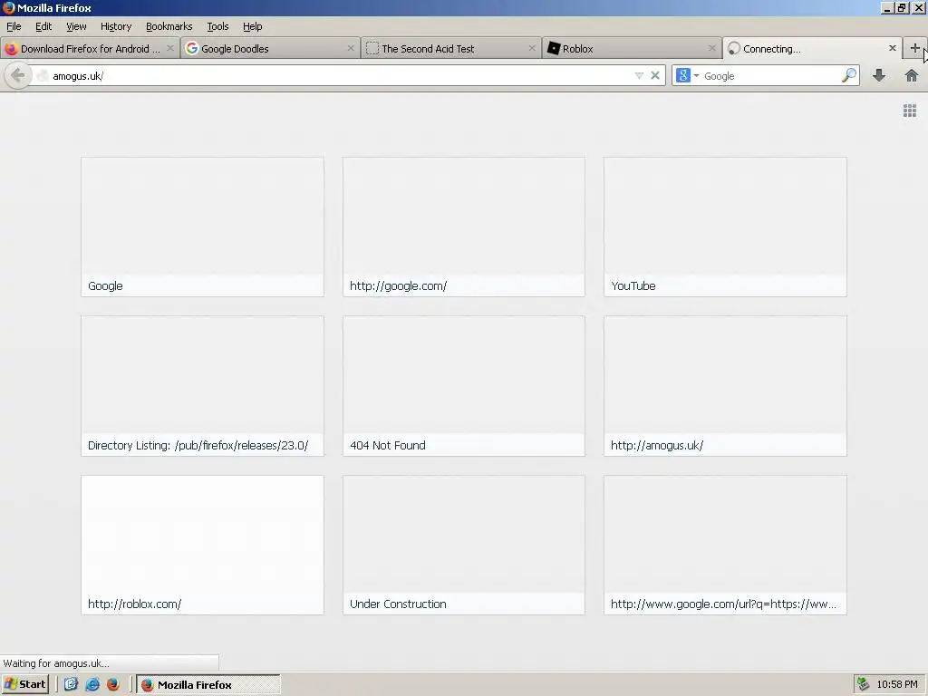Screen dimensions: 928x696
Task: Go to the Home page icon
Action: [912, 75]
